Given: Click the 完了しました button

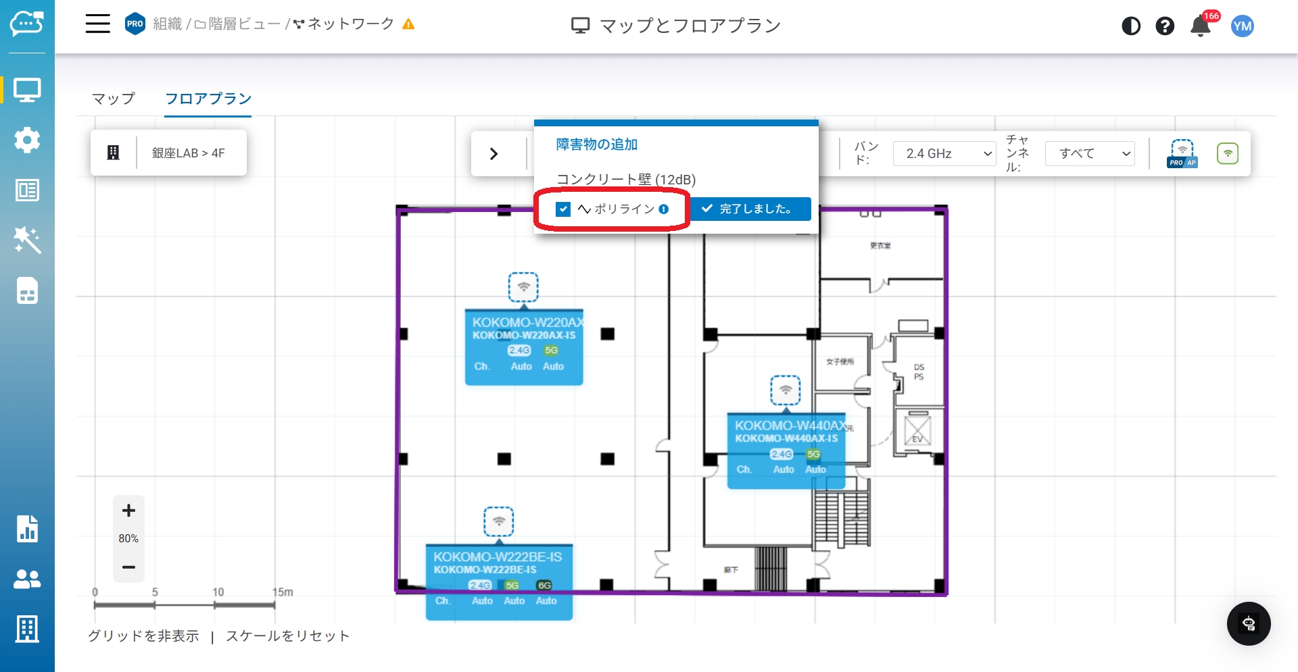Looking at the screenshot, I should click(749, 209).
